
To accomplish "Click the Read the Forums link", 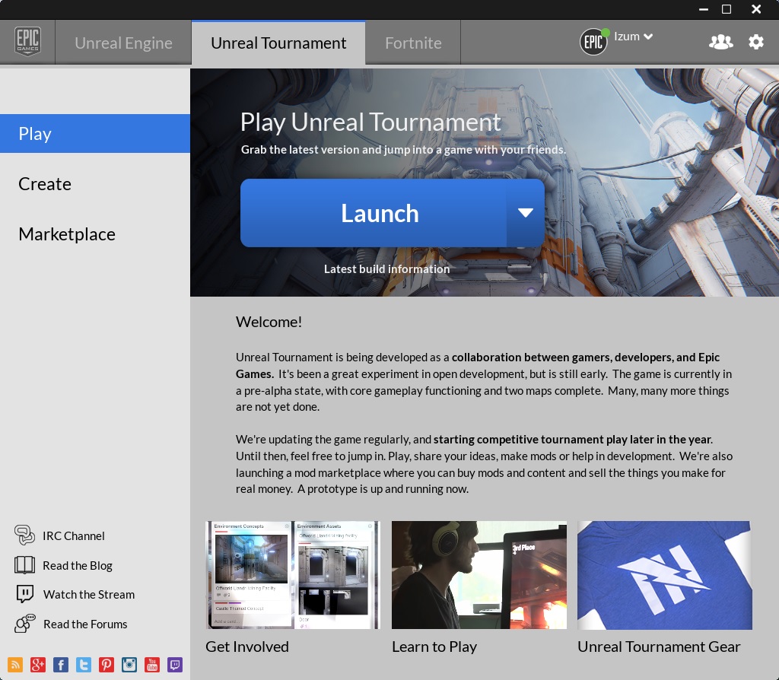I will click(85, 624).
